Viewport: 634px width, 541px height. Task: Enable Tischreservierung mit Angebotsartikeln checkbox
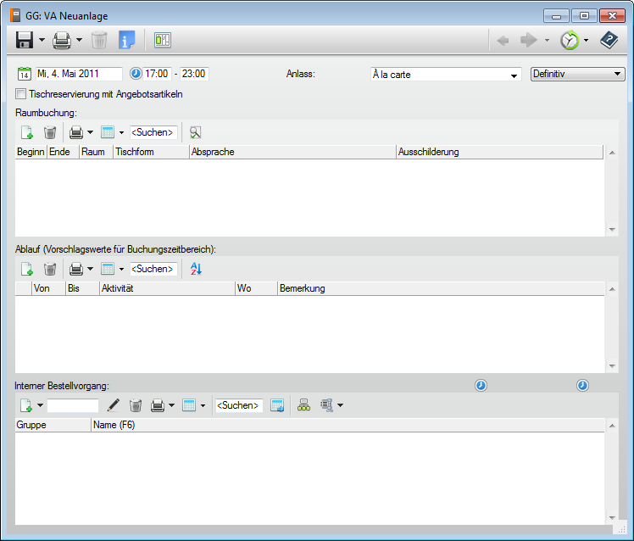click(x=21, y=94)
